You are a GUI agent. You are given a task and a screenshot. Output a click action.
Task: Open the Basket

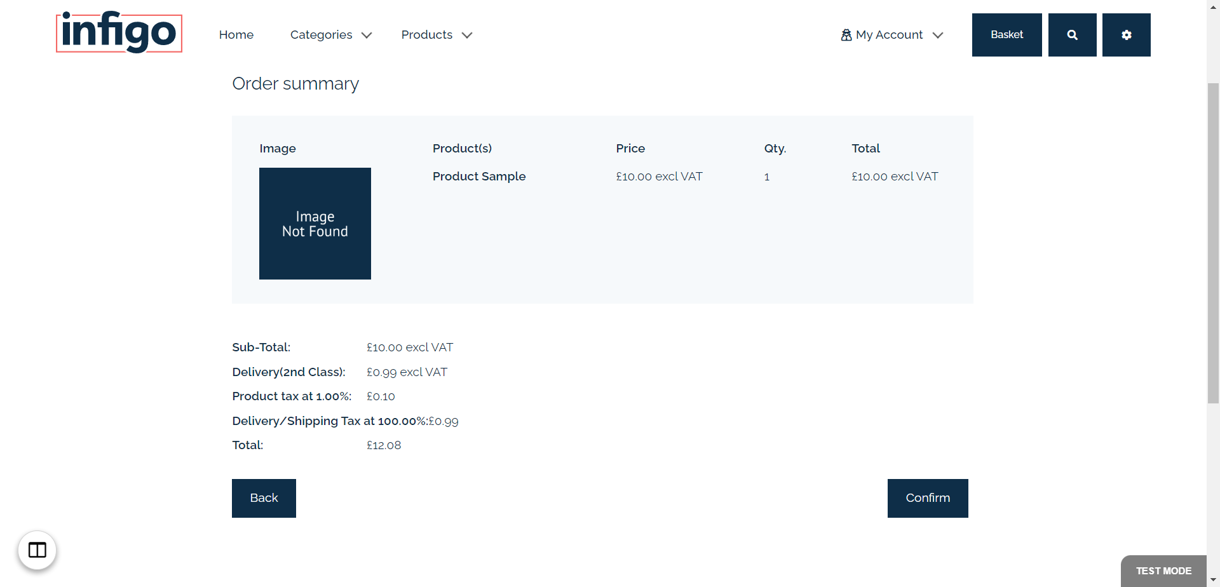1006,35
